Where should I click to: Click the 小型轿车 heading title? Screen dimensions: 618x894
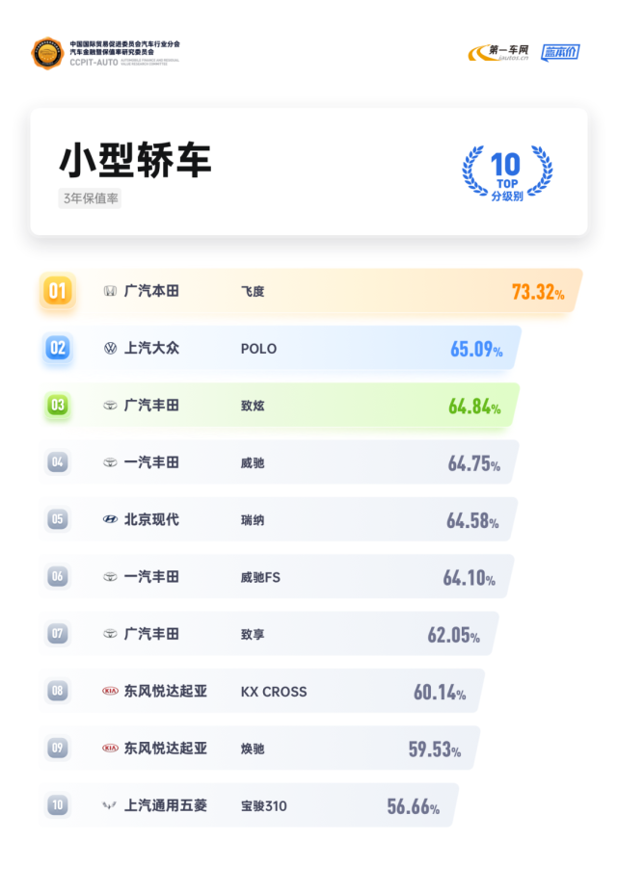pyautogui.click(x=135, y=160)
